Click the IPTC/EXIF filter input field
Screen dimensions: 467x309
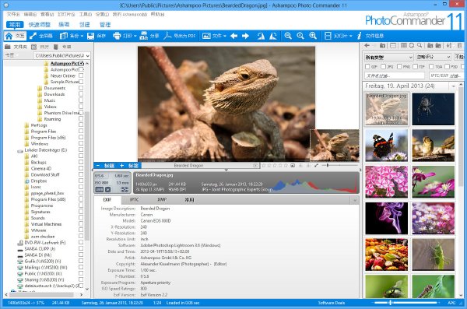click(446, 75)
